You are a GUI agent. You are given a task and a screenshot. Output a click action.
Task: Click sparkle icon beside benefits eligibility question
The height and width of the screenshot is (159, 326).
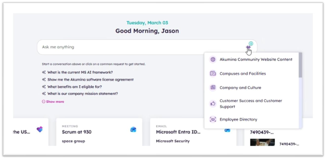[x=44, y=87]
